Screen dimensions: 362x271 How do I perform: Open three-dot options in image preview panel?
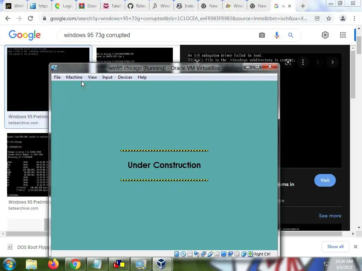click(x=303, y=62)
